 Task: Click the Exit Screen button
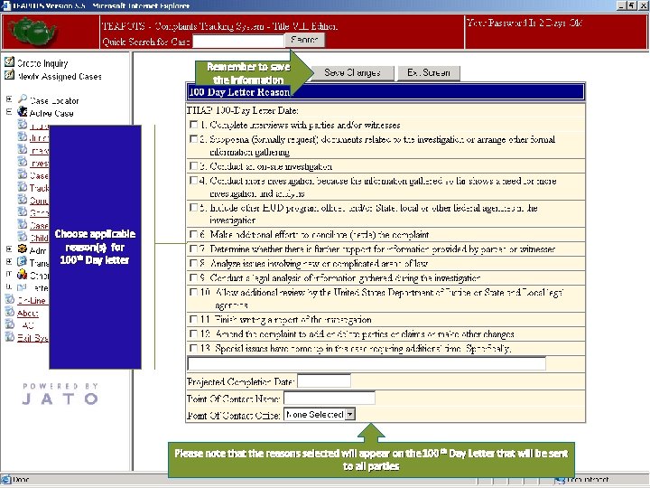429,72
